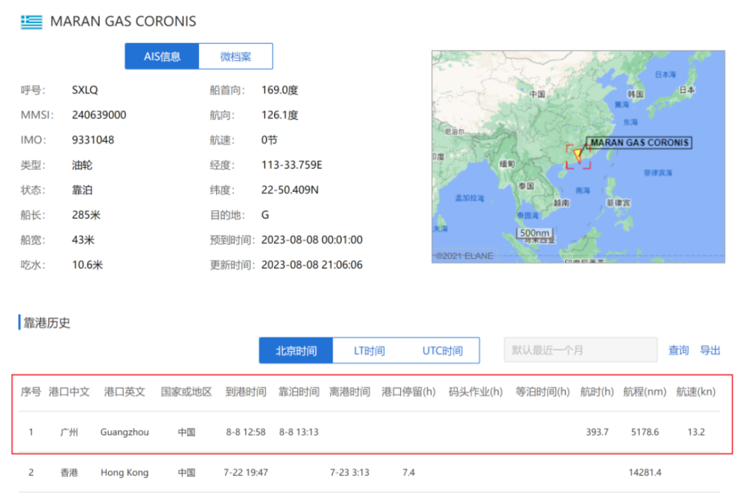
Task: Click the yellow ship marker on map
Action: [x=577, y=155]
